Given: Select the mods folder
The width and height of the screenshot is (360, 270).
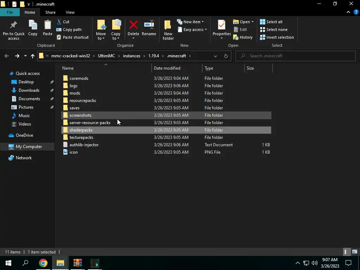Looking at the screenshot, I should click(166, 93).
